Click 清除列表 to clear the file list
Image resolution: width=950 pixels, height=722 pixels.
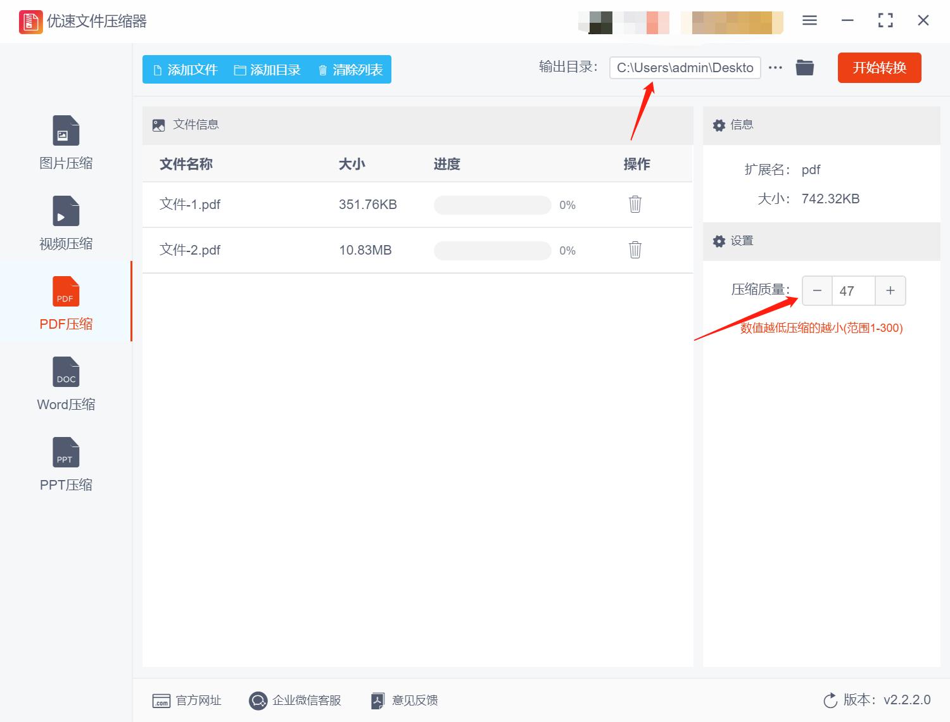[x=349, y=70]
